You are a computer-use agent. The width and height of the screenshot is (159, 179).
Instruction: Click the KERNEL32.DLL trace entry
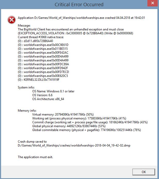click(x=39, y=80)
